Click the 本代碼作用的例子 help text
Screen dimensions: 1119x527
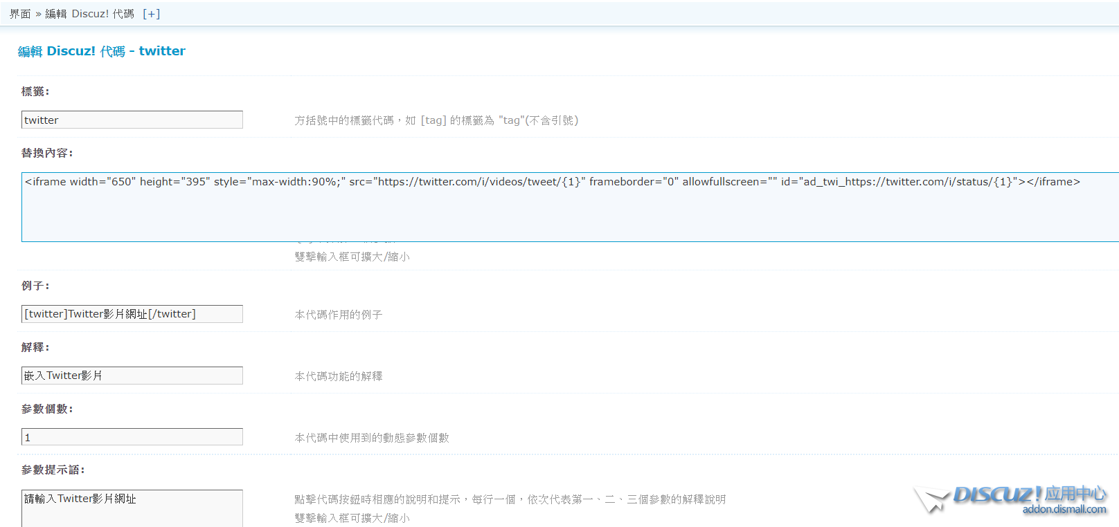point(338,315)
